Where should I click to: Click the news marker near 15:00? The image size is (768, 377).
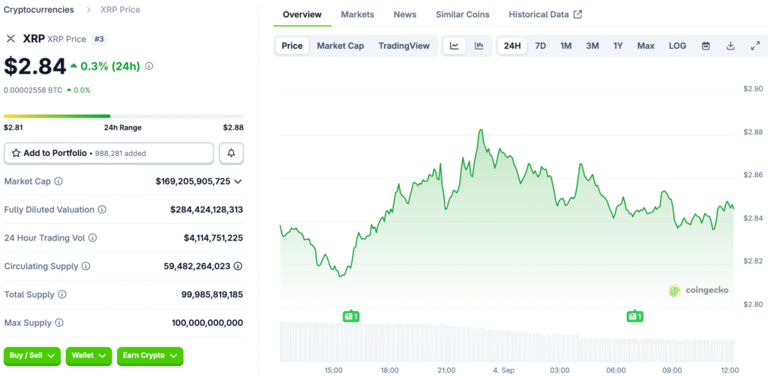[x=351, y=317]
